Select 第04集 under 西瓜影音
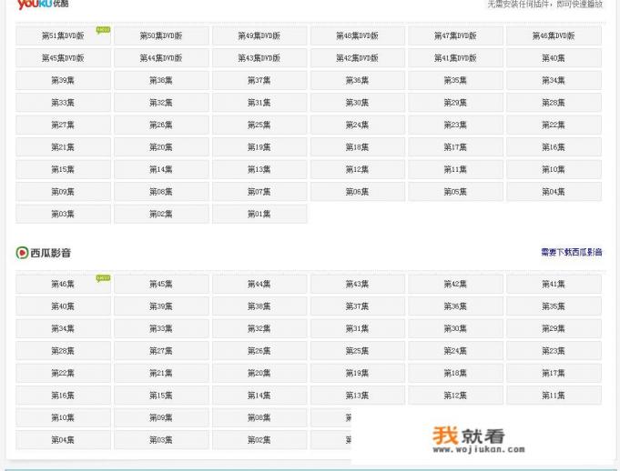Screen dimensions: 620x471 (x=63, y=440)
